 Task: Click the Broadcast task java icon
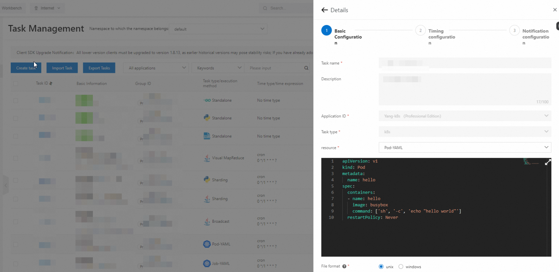[x=207, y=221]
